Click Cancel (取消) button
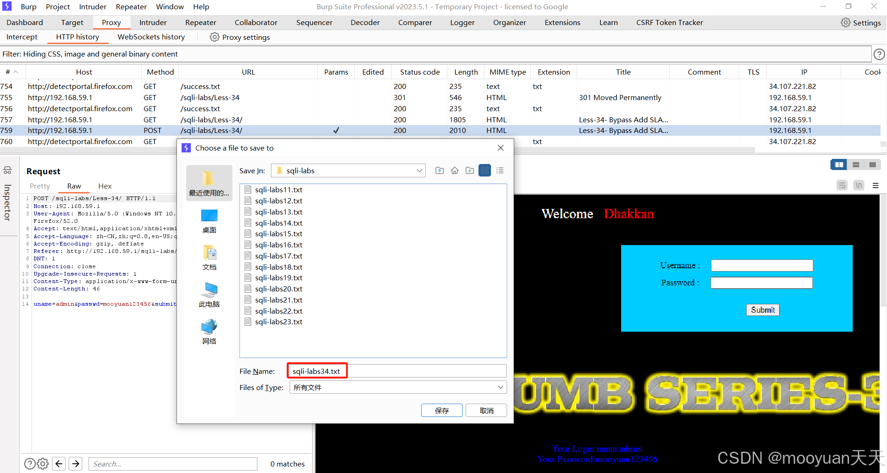The width and height of the screenshot is (887, 473). click(x=486, y=410)
